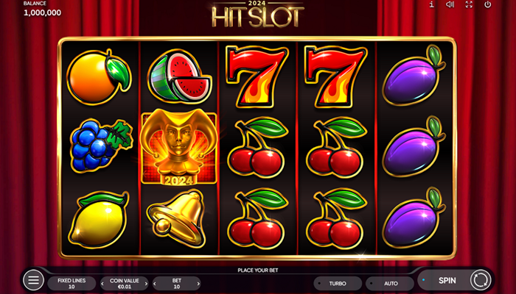Decrease coin value with left arrow

pyautogui.click(x=102, y=284)
